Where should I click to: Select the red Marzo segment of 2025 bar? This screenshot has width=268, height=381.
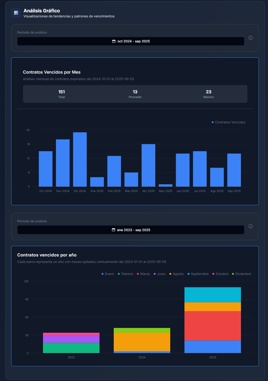point(213,326)
